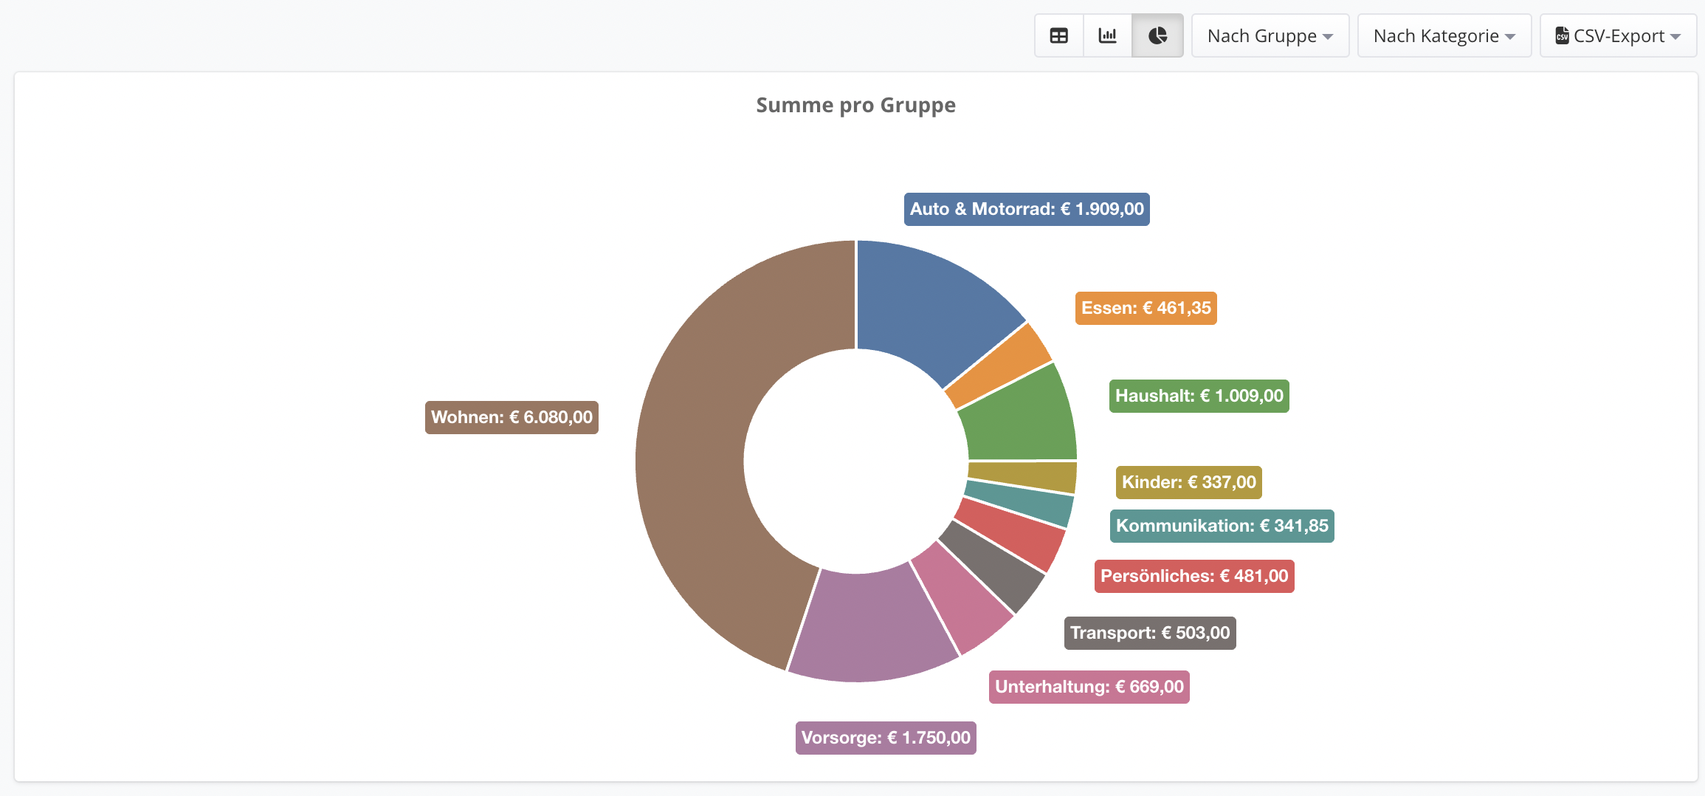Select the Persönliches € 481,00 label
The height and width of the screenshot is (796, 1705).
pos(1194,576)
